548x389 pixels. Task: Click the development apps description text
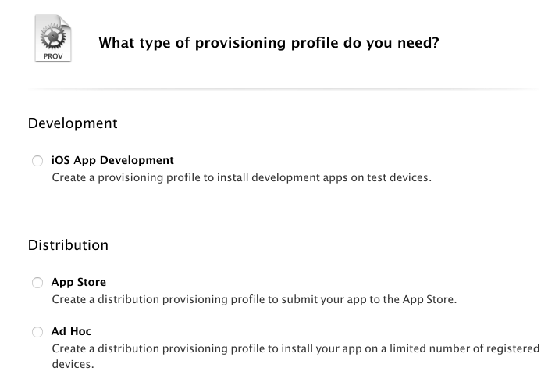[x=241, y=177]
